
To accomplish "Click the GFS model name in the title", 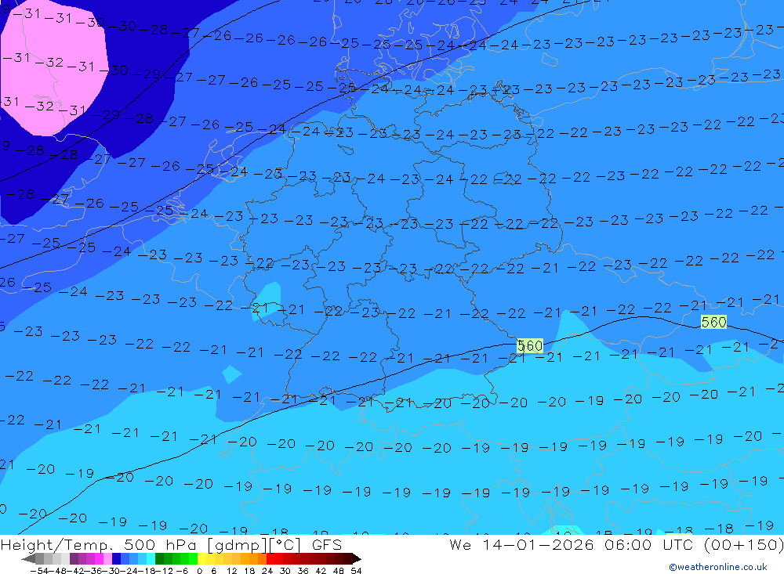I will point(327,544).
